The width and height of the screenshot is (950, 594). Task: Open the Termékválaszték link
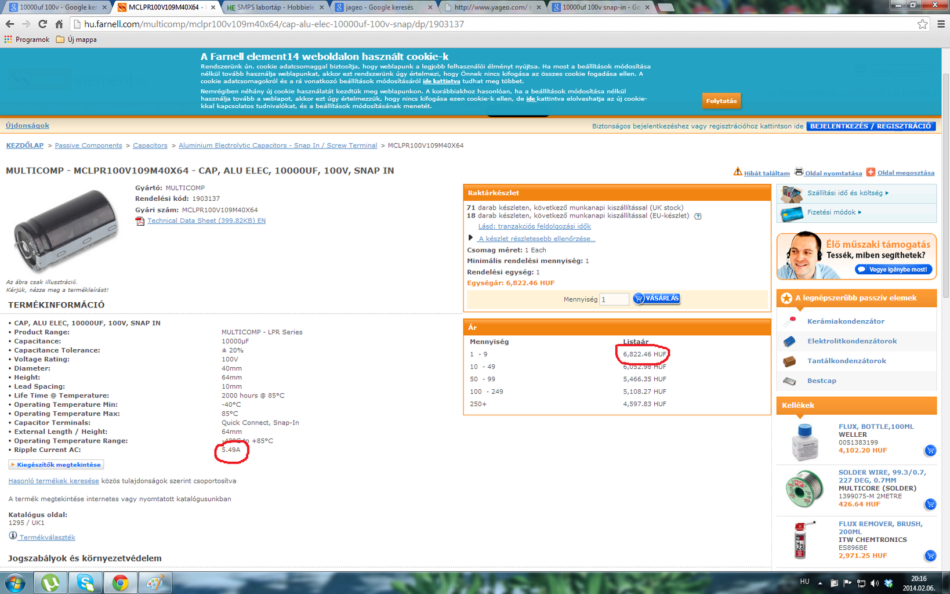(x=47, y=537)
